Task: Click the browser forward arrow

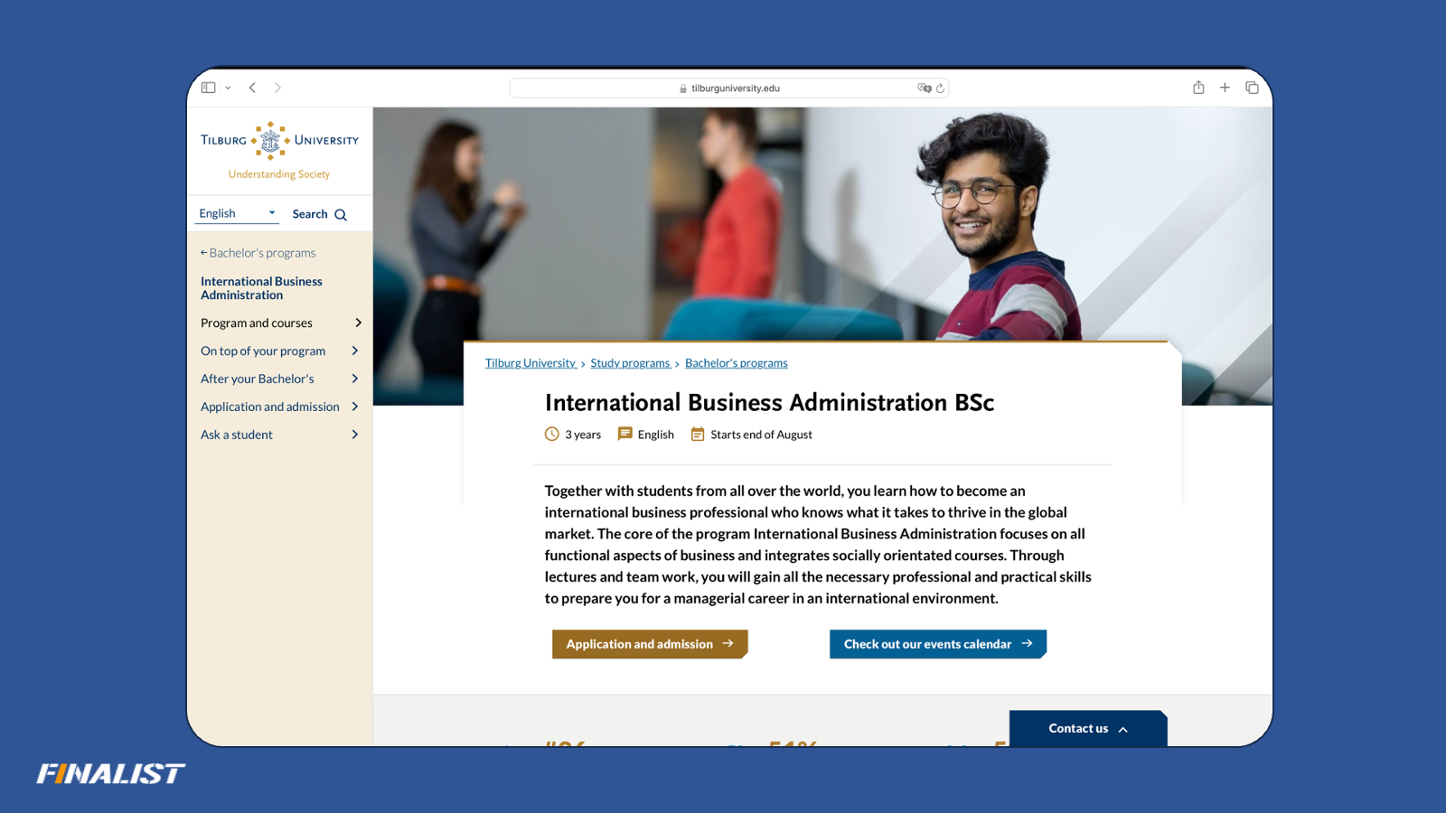Action: [x=277, y=88]
